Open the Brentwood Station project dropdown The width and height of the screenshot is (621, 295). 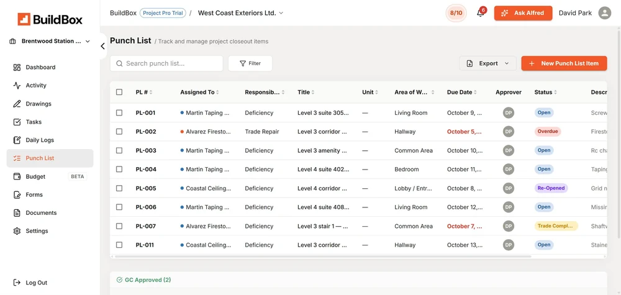[50, 41]
